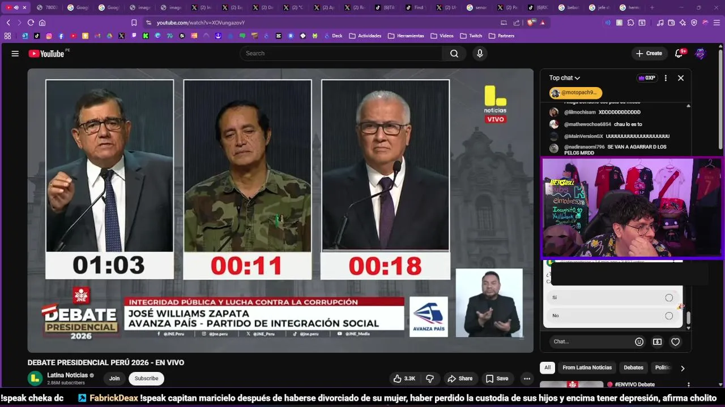
Task: Activate voice search microphone
Action: [x=480, y=54]
